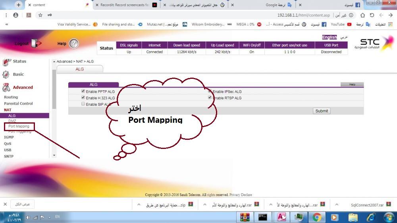The height and width of the screenshot is (223, 397).
Task: Check the Enable SIP ALG checkbox
Action: pos(83,104)
